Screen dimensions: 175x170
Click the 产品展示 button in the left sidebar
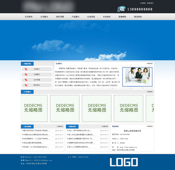pyautogui.click(x=37, y=74)
